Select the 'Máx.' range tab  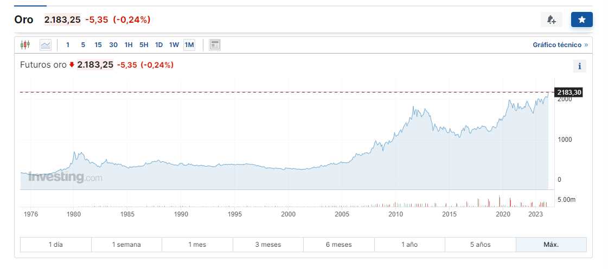pyautogui.click(x=551, y=245)
